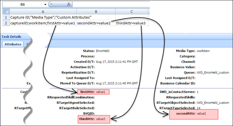This screenshot has width=233, height=126.
Task: Click RTargetTypeSelected value 14
Action: pyautogui.click(x=199, y=108)
